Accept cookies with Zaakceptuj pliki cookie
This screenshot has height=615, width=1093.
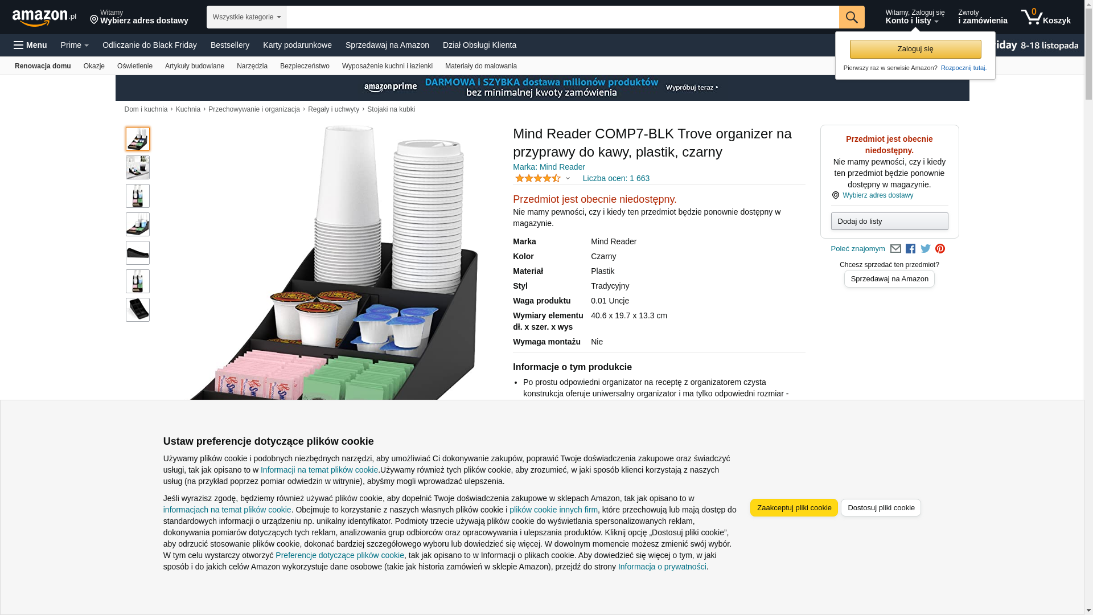click(794, 507)
